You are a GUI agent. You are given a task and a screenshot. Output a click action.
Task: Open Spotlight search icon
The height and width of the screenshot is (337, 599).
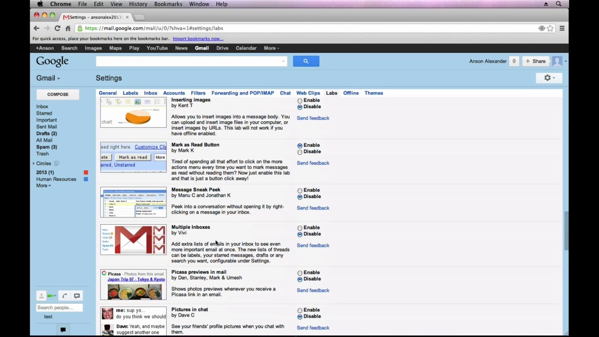click(x=558, y=4)
